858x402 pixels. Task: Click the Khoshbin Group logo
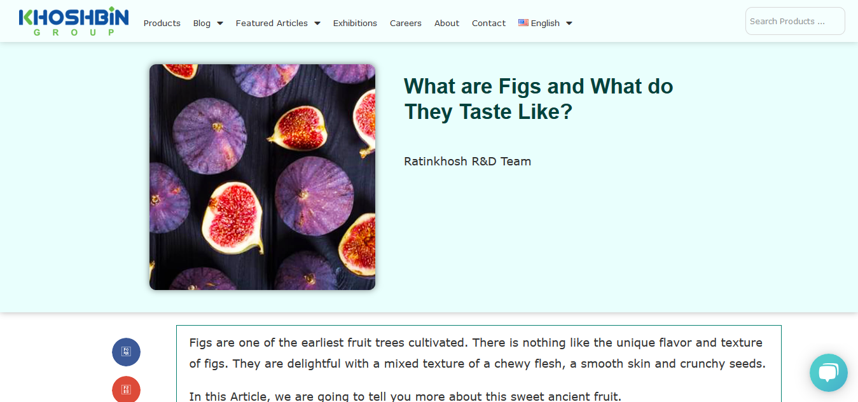pyautogui.click(x=74, y=22)
